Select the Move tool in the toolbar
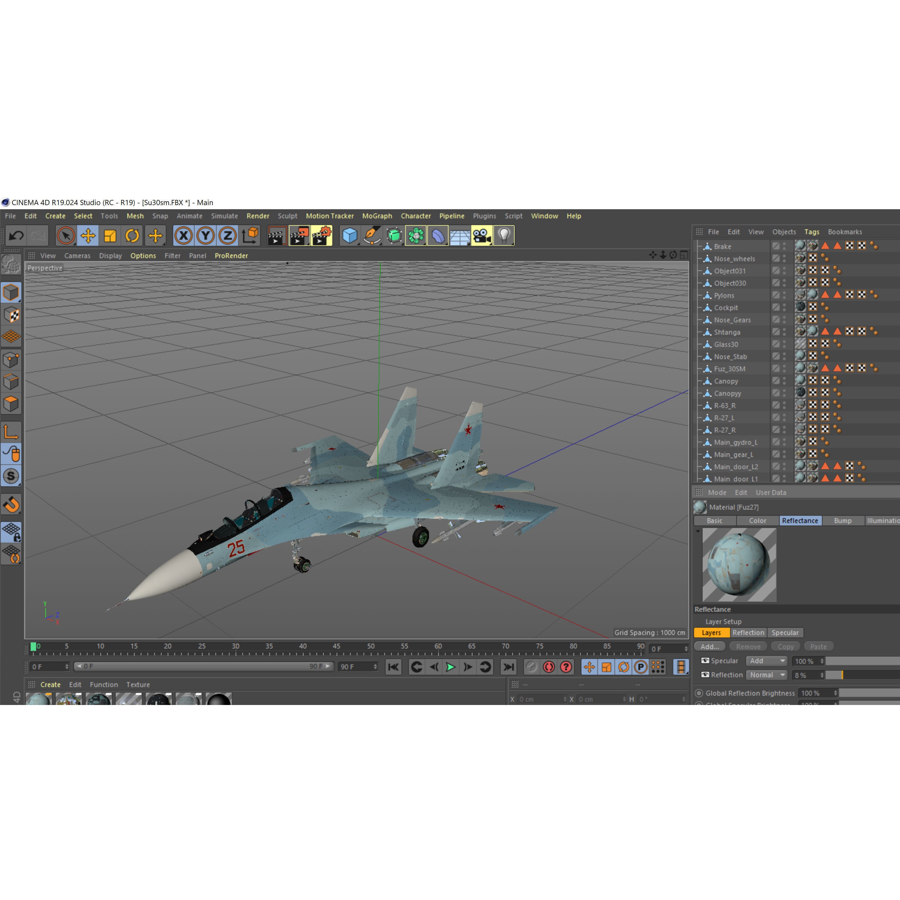Viewport: 900px width, 900px height. (88, 236)
